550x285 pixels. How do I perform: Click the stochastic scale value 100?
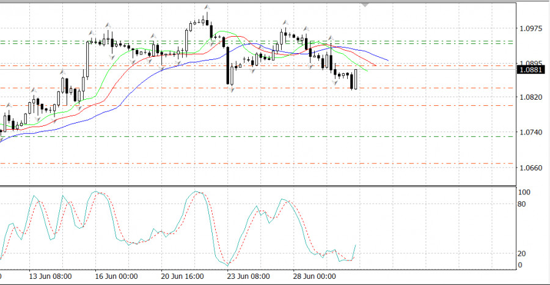point(524,193)
